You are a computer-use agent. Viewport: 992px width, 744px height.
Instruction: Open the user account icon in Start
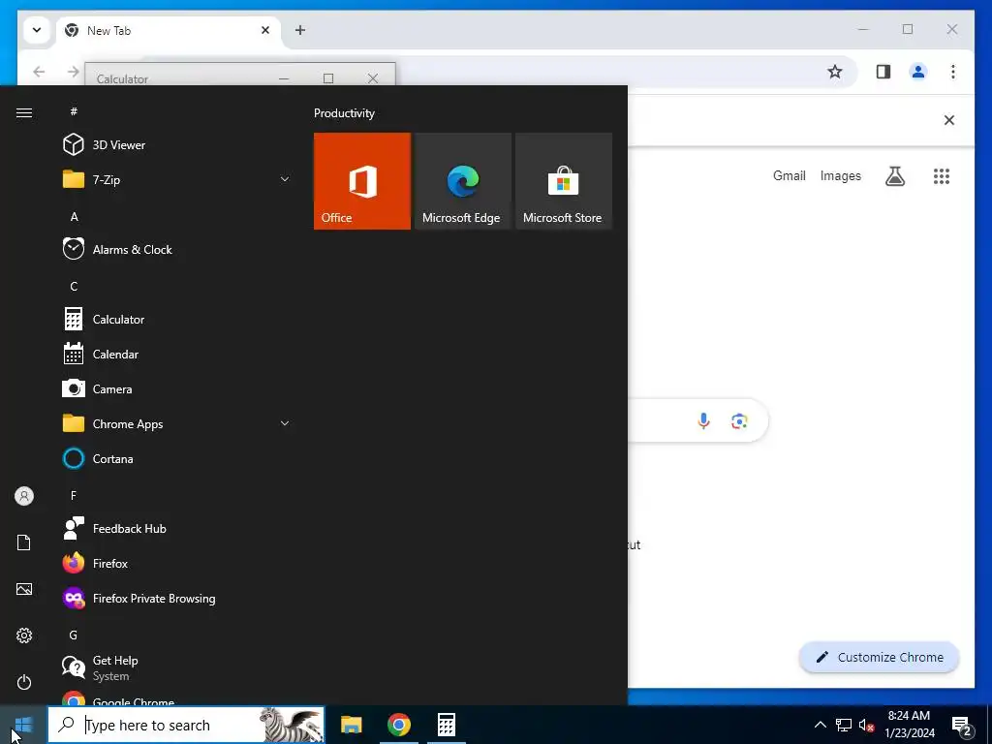point(24,496)
